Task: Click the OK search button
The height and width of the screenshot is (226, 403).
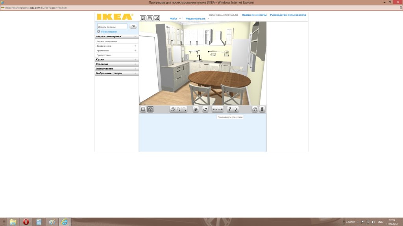Action: 133,26
